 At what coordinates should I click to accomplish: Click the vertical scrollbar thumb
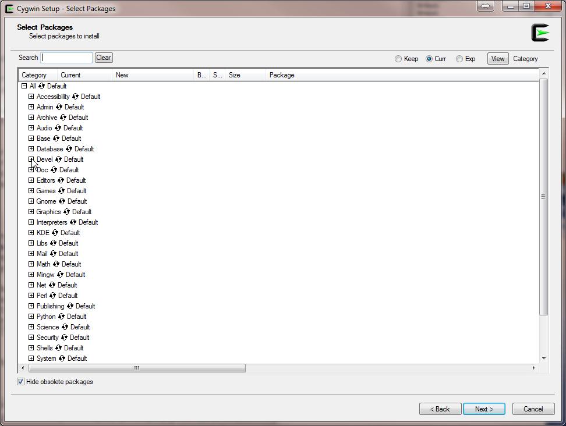point(544,197)
